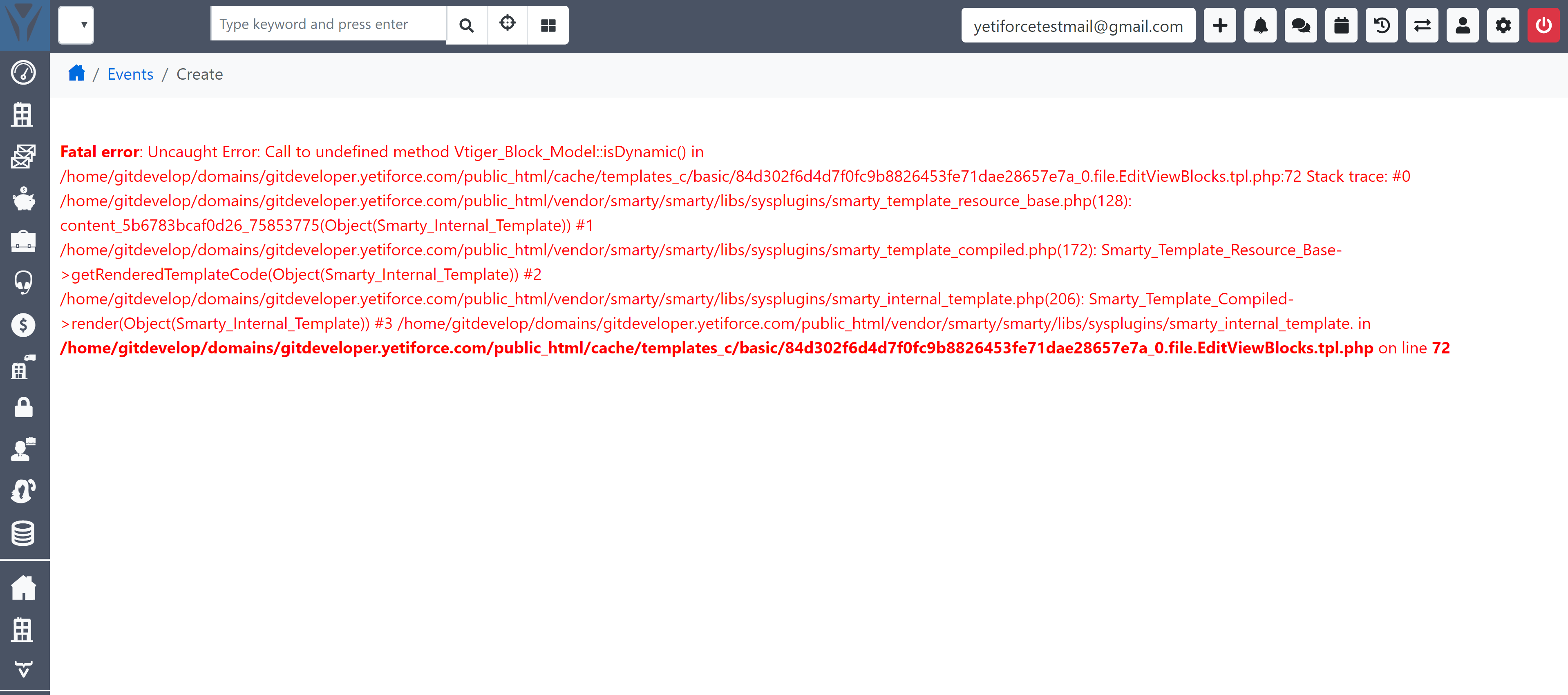Open the dashboard gauge in sidebar
Viewport: 1568px width, 695px height.
pos(23,72)
